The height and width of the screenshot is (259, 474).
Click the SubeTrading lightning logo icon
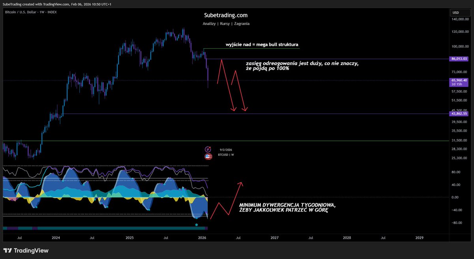point(208,149)
